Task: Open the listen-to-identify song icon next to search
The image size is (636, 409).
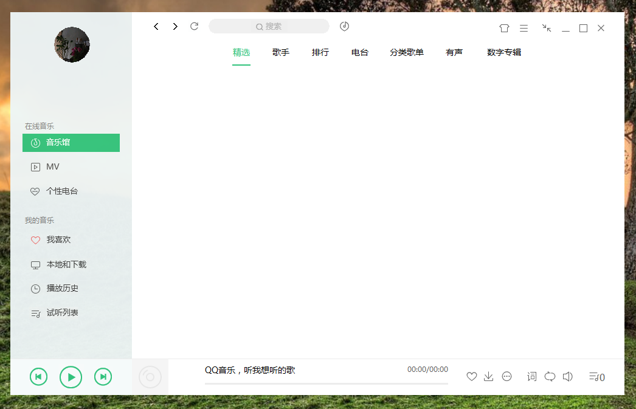Action: 344,26
